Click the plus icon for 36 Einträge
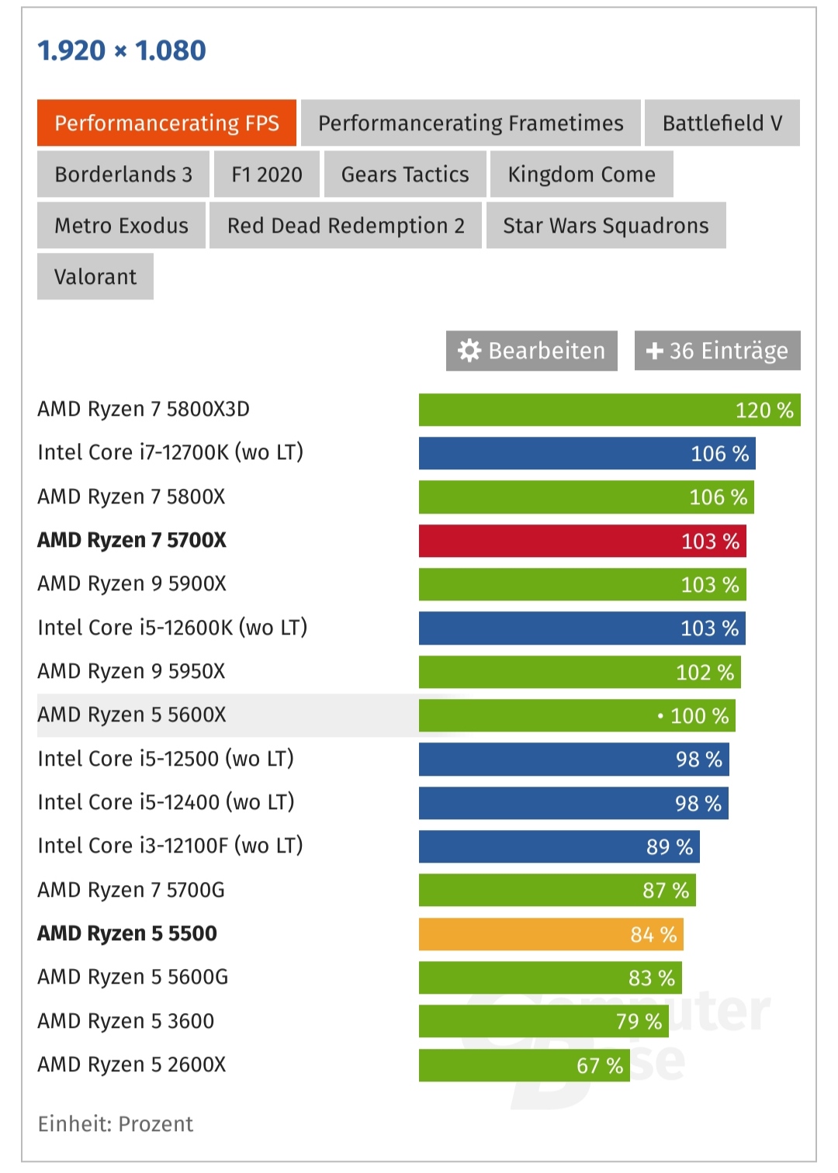 pyautogui.click(x=654, y=351)
